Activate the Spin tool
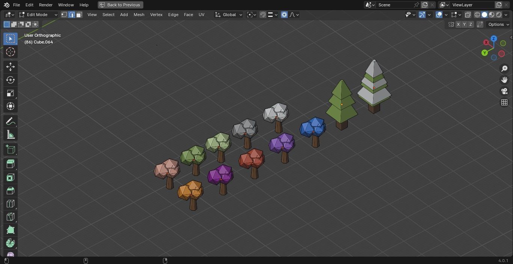 [x=11, y=243]
